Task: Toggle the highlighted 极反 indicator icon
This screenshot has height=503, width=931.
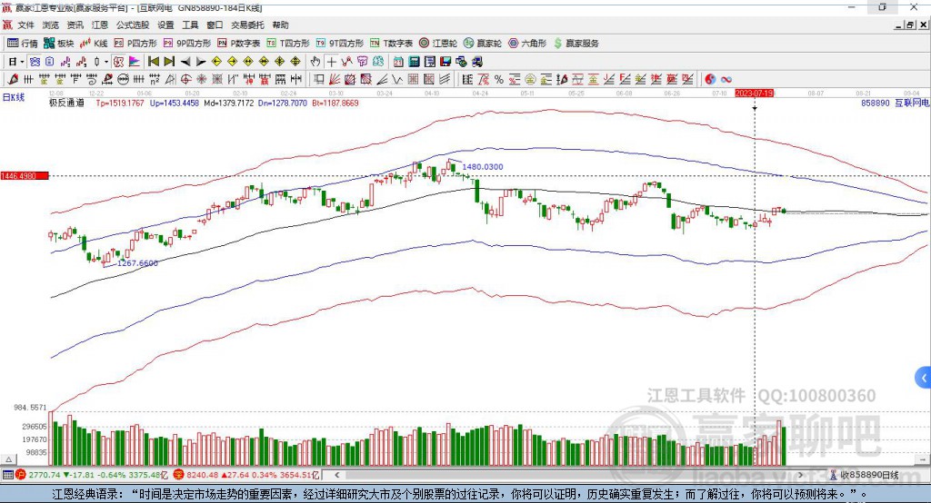Action: point(118,62)
